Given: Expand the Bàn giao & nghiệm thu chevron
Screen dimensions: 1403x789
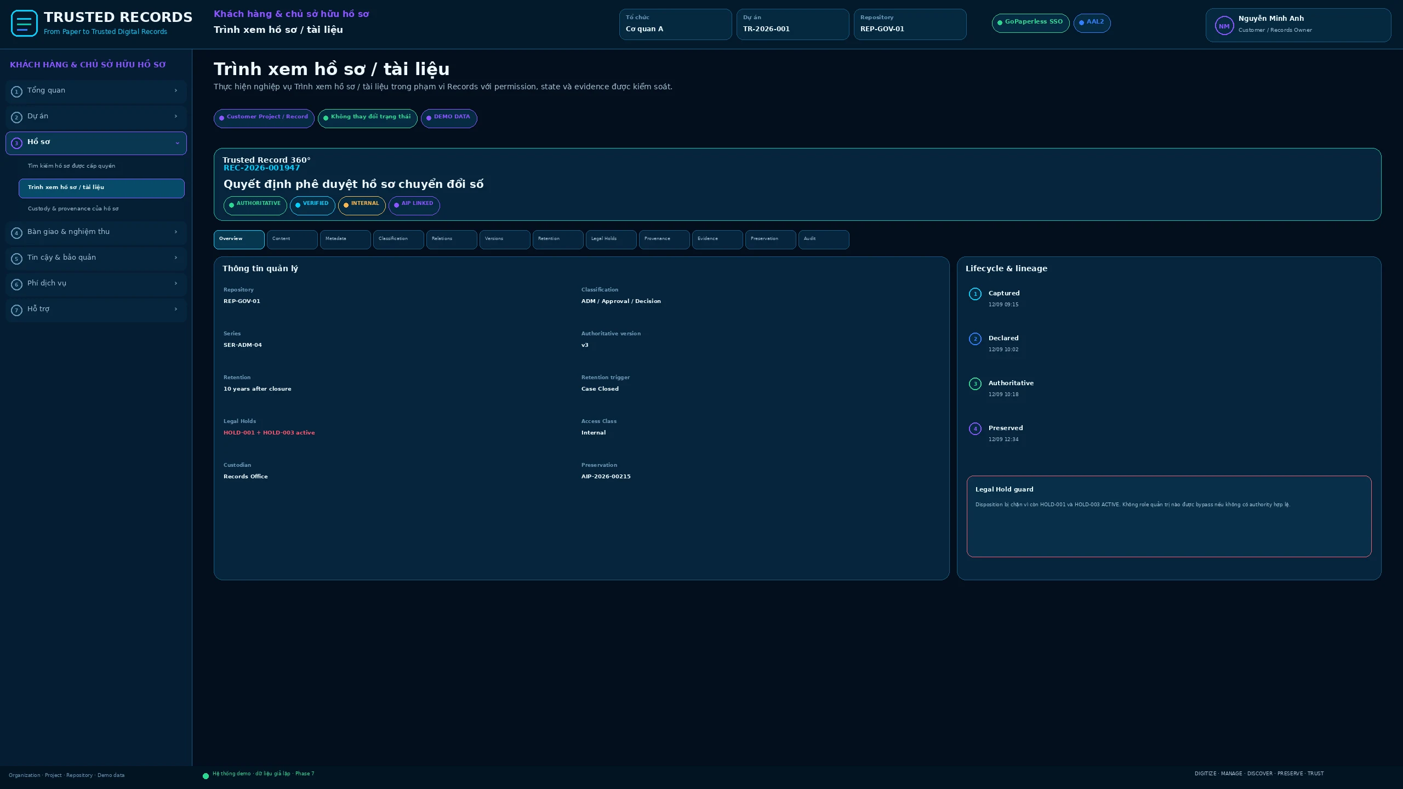Looking at the screenshot, I should tap(176, 232).
